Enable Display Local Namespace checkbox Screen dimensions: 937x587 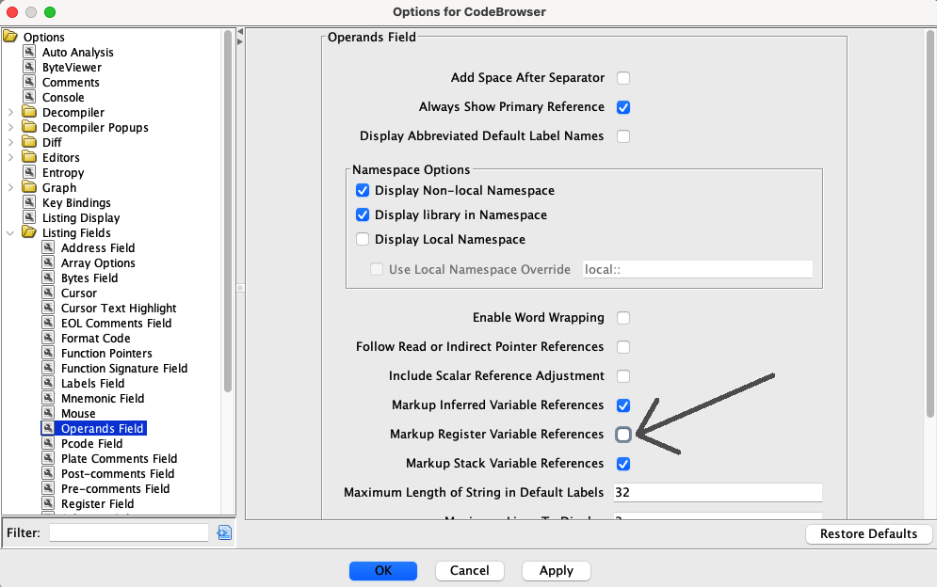click(x=363, y=239)
